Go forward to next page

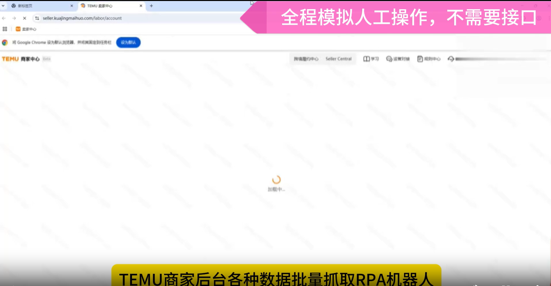(14, 18)
